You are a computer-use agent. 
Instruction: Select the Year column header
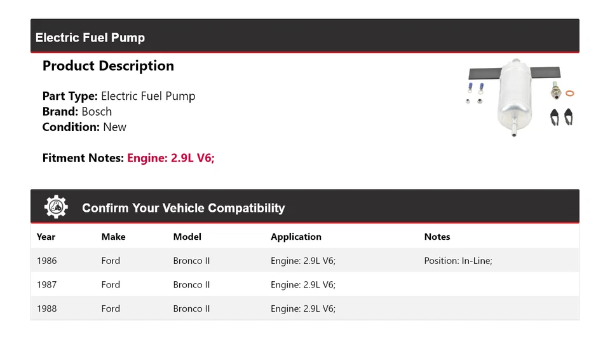[46, 237]
